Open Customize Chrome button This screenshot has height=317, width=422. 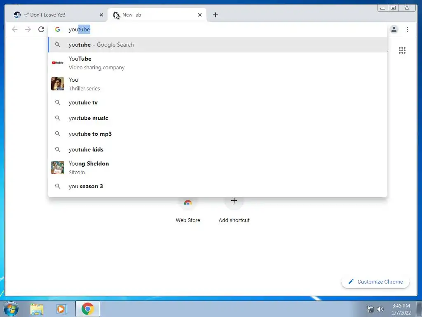[x=375, y=282]
